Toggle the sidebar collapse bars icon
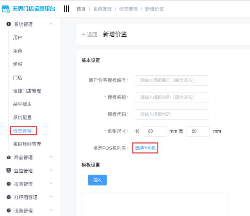The image size is (250, 216). coord(66,9)
